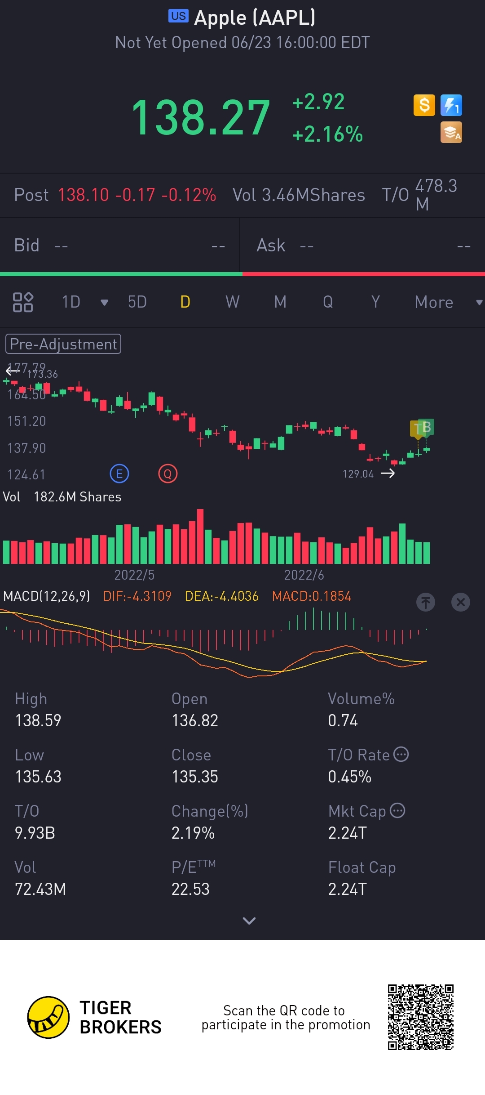The height and width of the screenshot is (1095, 485).
Task: Tap the Open value 136.82
Action: pyautogui.click(x=195, y=720)
